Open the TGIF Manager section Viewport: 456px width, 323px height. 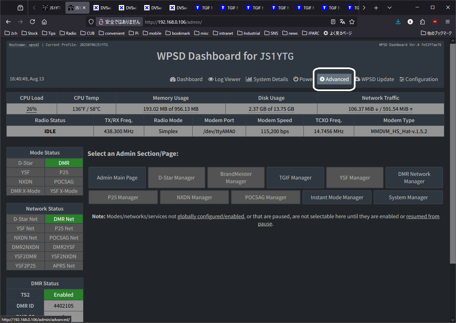pyautogui.click(x=295, y=178)
